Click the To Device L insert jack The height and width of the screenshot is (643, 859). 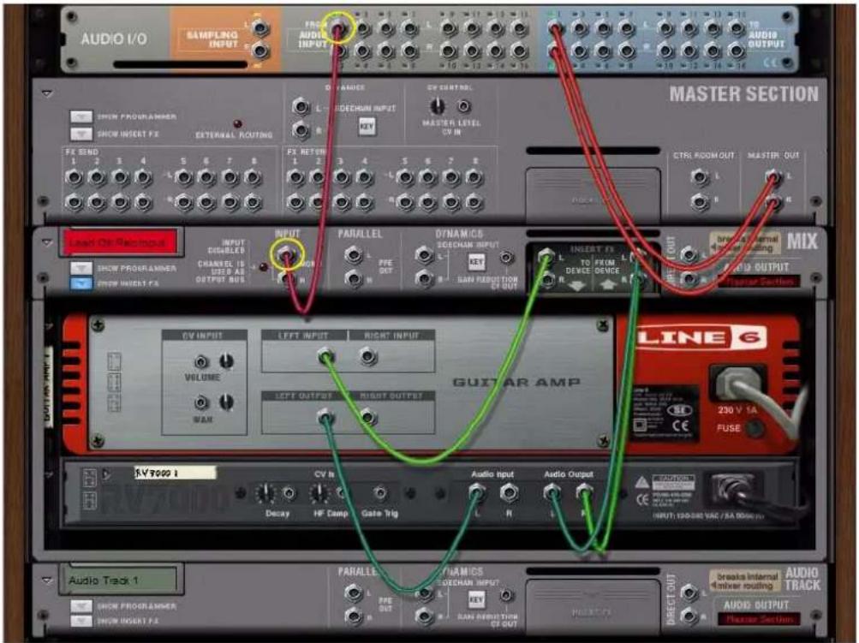pyautogui.click(x=546, y=254)
